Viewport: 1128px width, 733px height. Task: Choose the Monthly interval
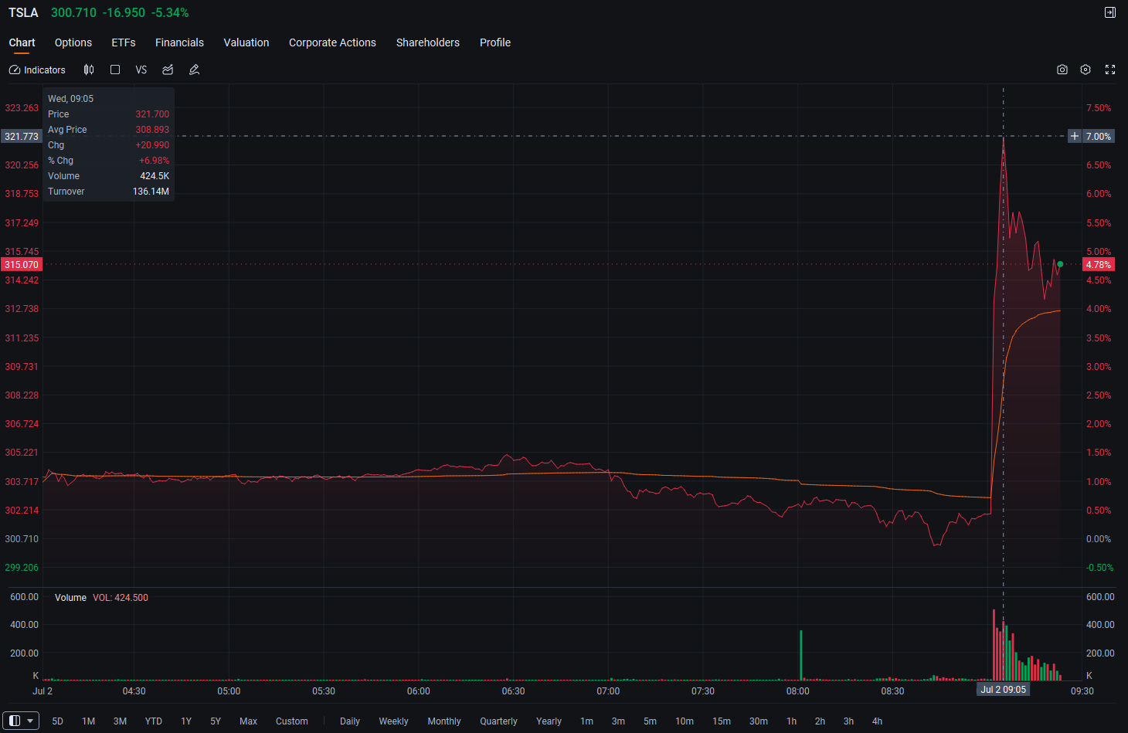click(x=444, y=721)
